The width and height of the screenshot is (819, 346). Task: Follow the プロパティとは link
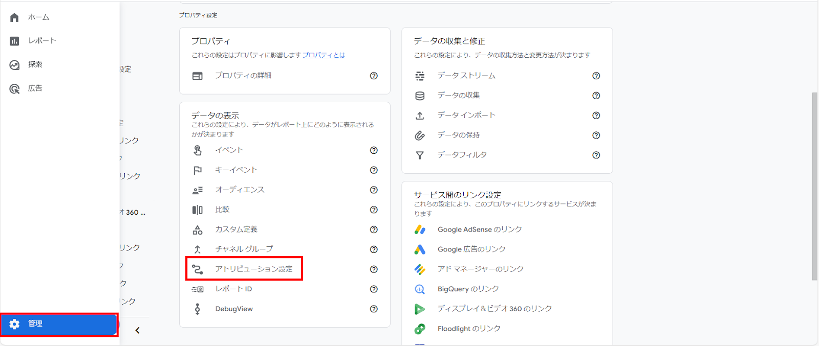coord(324,55)
